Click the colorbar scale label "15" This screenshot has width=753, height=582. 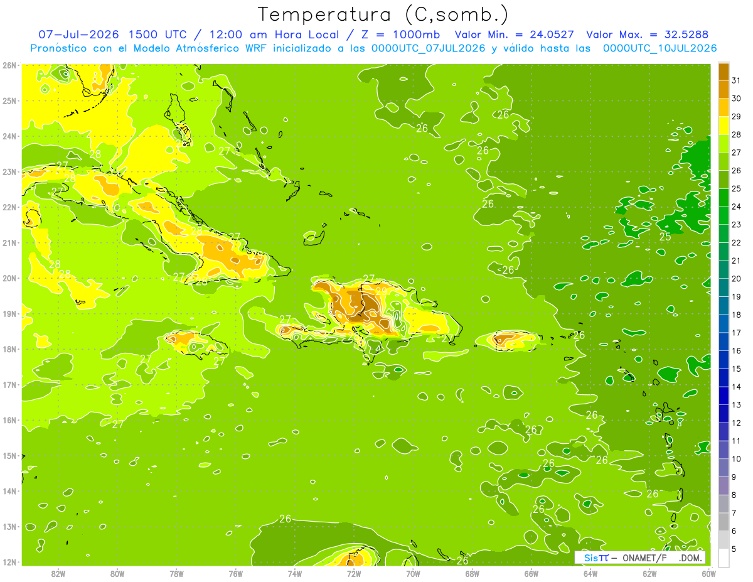point(736,369)
